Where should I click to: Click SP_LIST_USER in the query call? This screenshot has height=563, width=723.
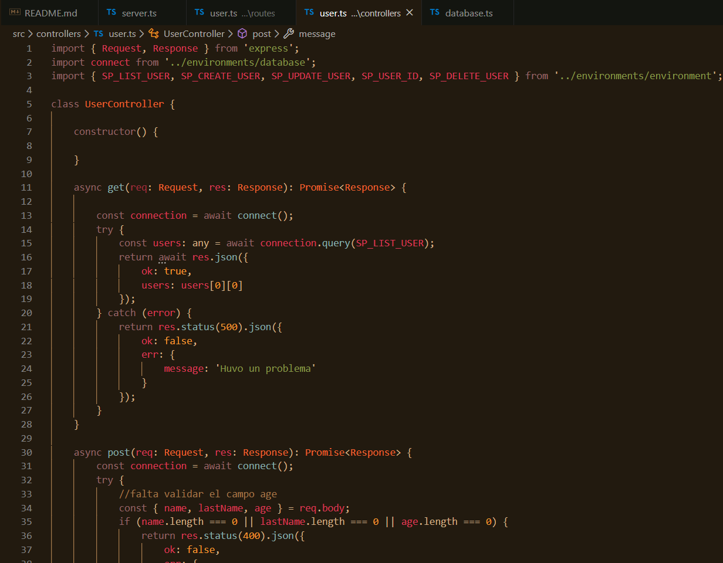390,243
